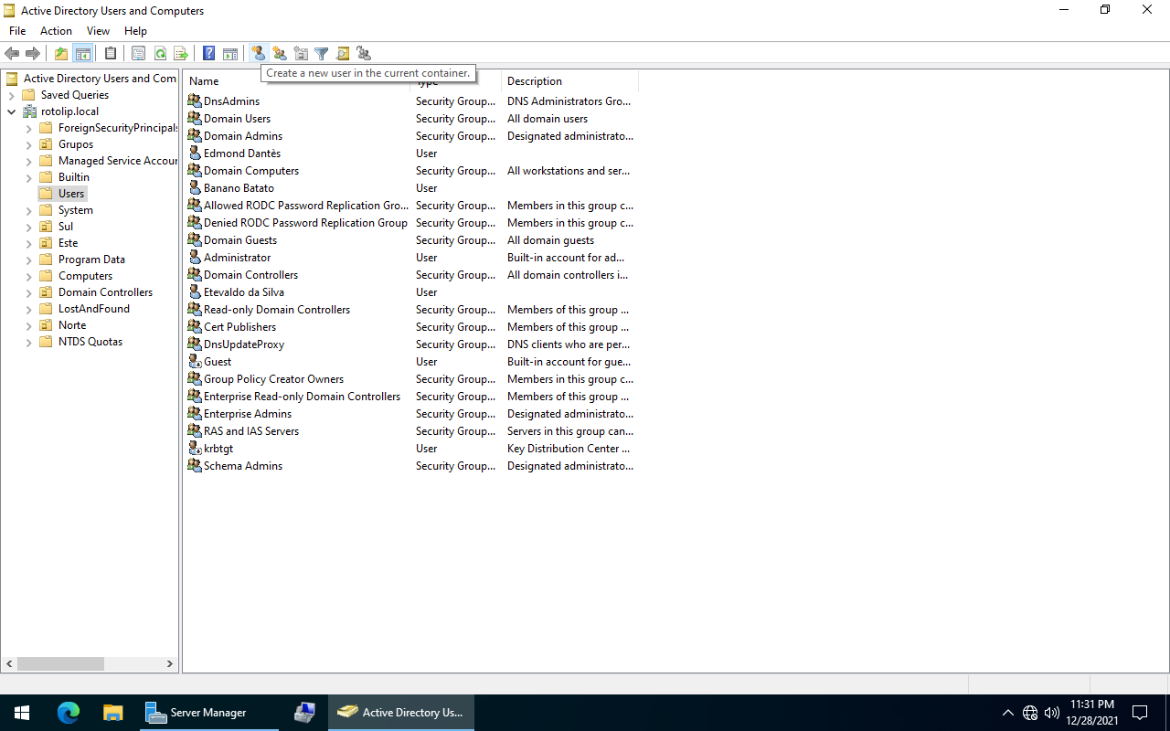Click the Create new user toolbar icon
1170x731 pixels.
[x=258, y=54]
